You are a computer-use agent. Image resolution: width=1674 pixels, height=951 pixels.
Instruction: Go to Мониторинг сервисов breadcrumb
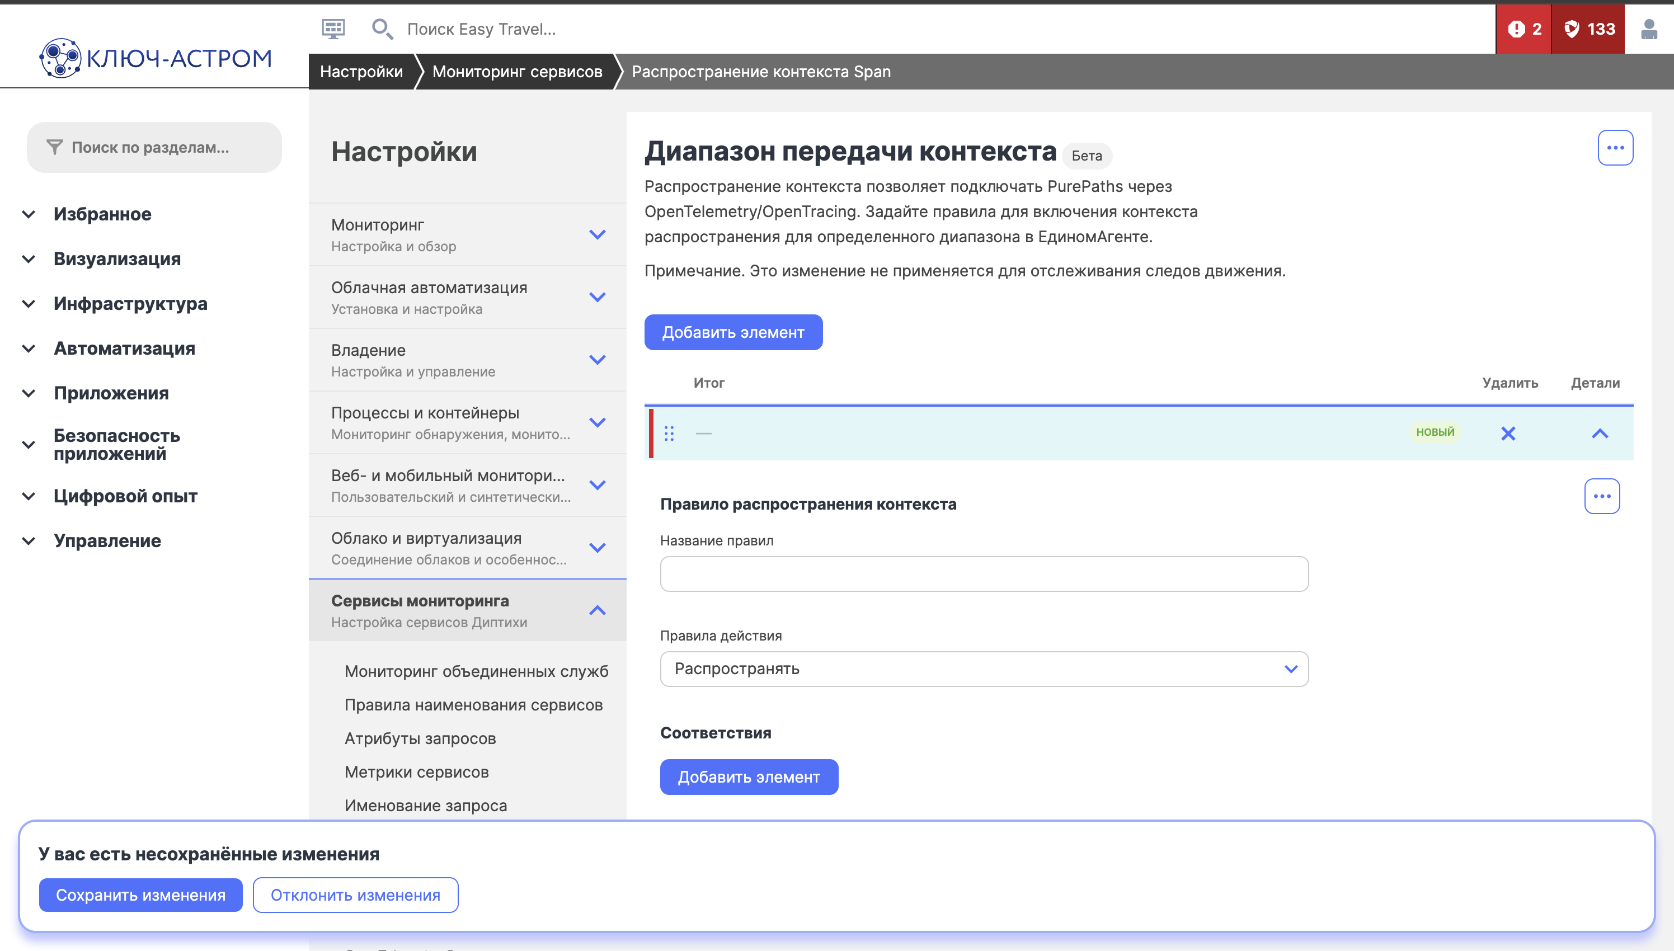tap(516, 72)
